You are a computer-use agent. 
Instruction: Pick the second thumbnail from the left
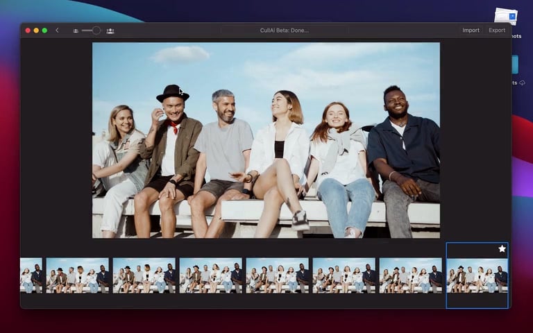point(77,276)
